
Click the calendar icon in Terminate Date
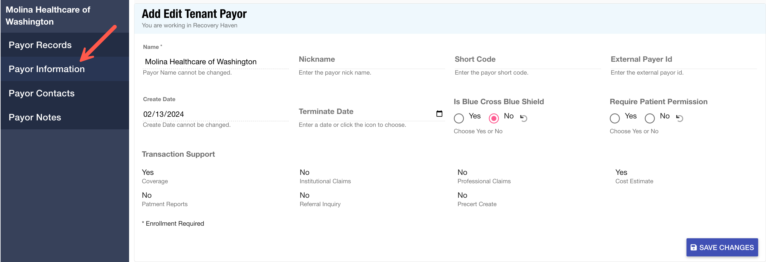(439, 114)
